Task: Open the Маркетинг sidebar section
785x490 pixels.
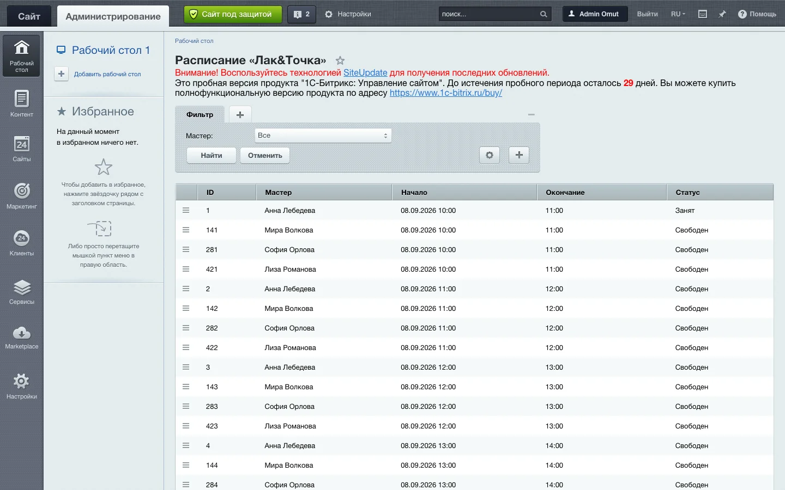Action: point(21,195)
